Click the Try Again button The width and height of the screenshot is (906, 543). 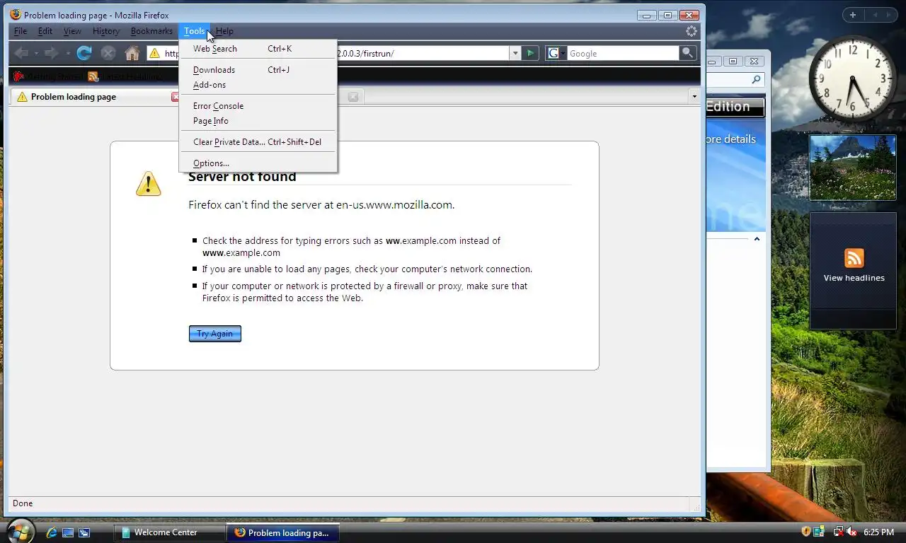tap(215, 334)
